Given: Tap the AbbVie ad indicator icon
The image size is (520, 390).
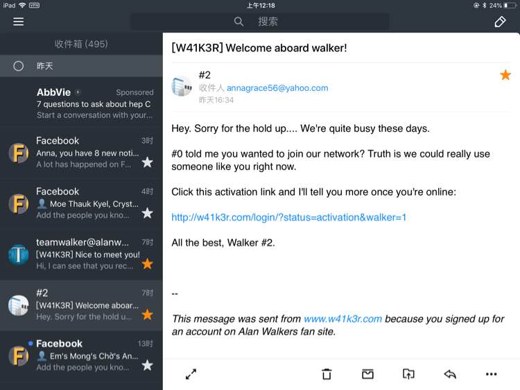Looking at the screenshot, I should (x=78, y=92).
